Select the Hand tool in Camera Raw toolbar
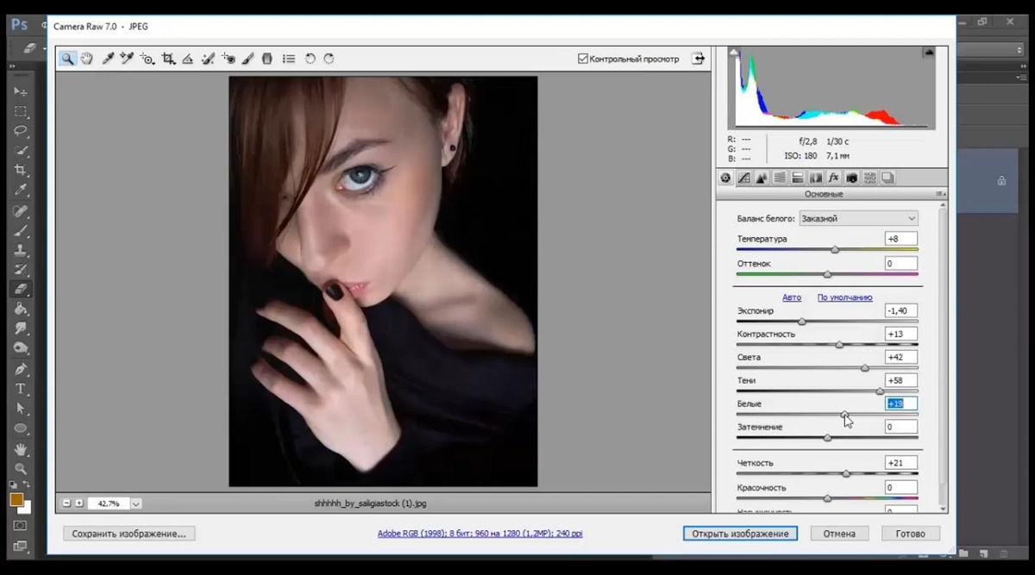 tap(87, 59)
